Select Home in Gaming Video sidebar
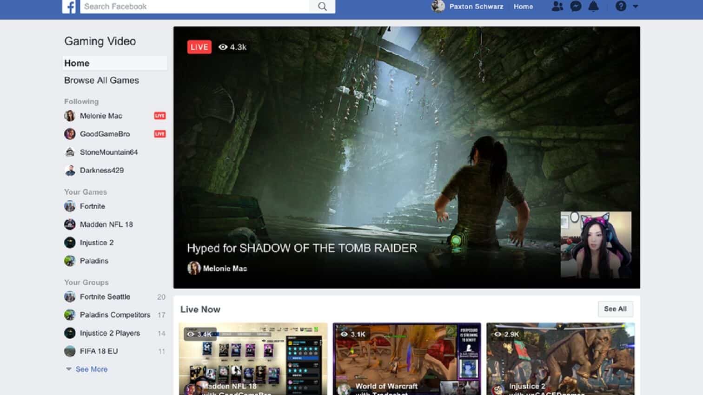The image size is (703, 395). (115, 63)
